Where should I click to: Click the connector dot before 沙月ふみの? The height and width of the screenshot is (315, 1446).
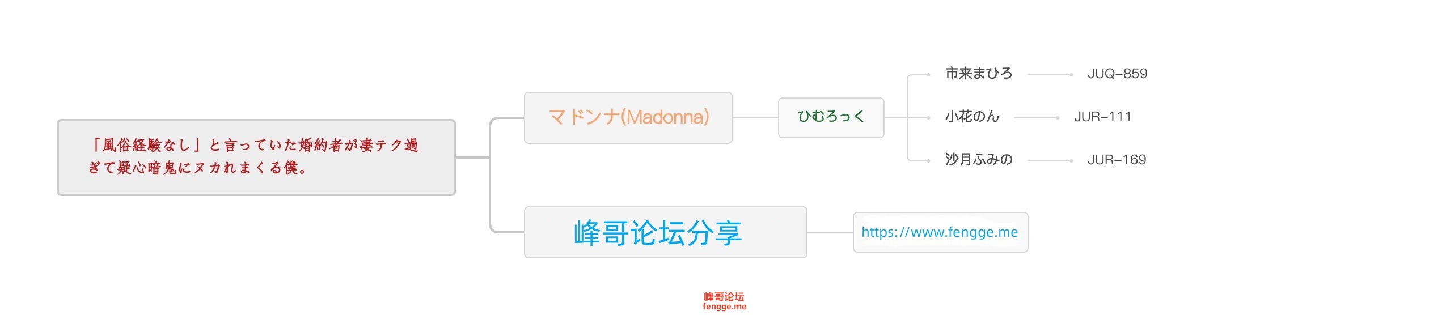[x=928, y=161]
